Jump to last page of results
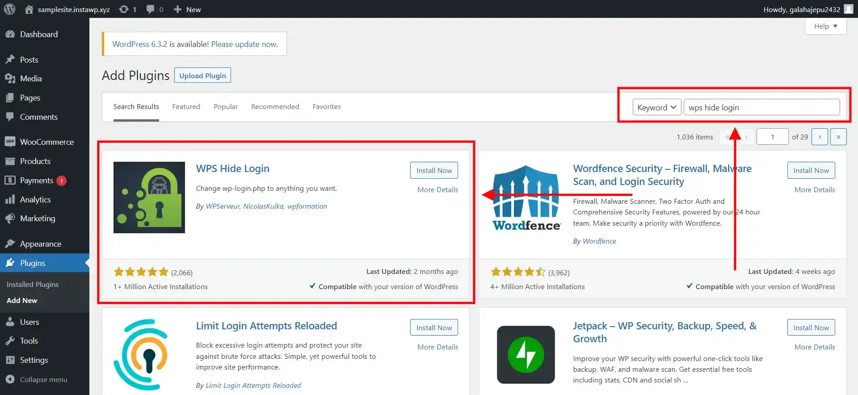 (838, 137)
